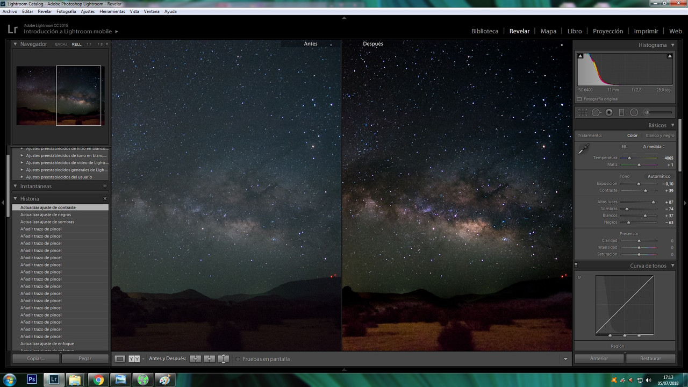This screenshot has height=387, width=688.
Task: Open Google Chrome from the taskbar
Action: click(98, 379)
